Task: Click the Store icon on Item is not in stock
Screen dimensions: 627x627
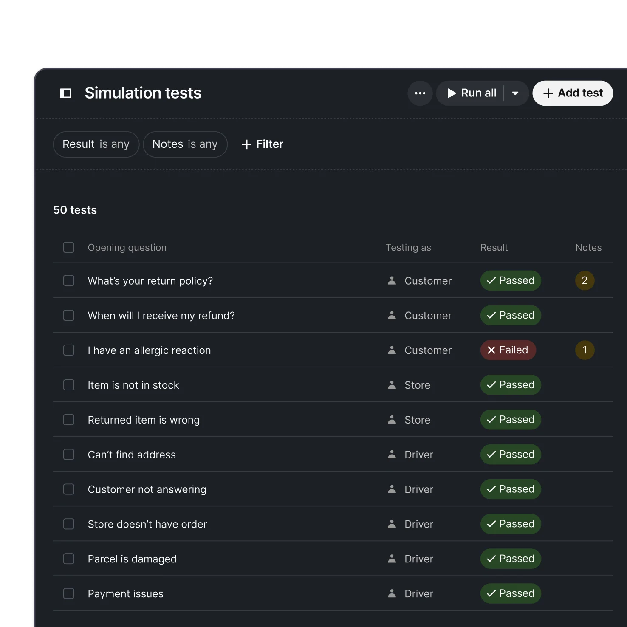Action: [x=392, y=385]
